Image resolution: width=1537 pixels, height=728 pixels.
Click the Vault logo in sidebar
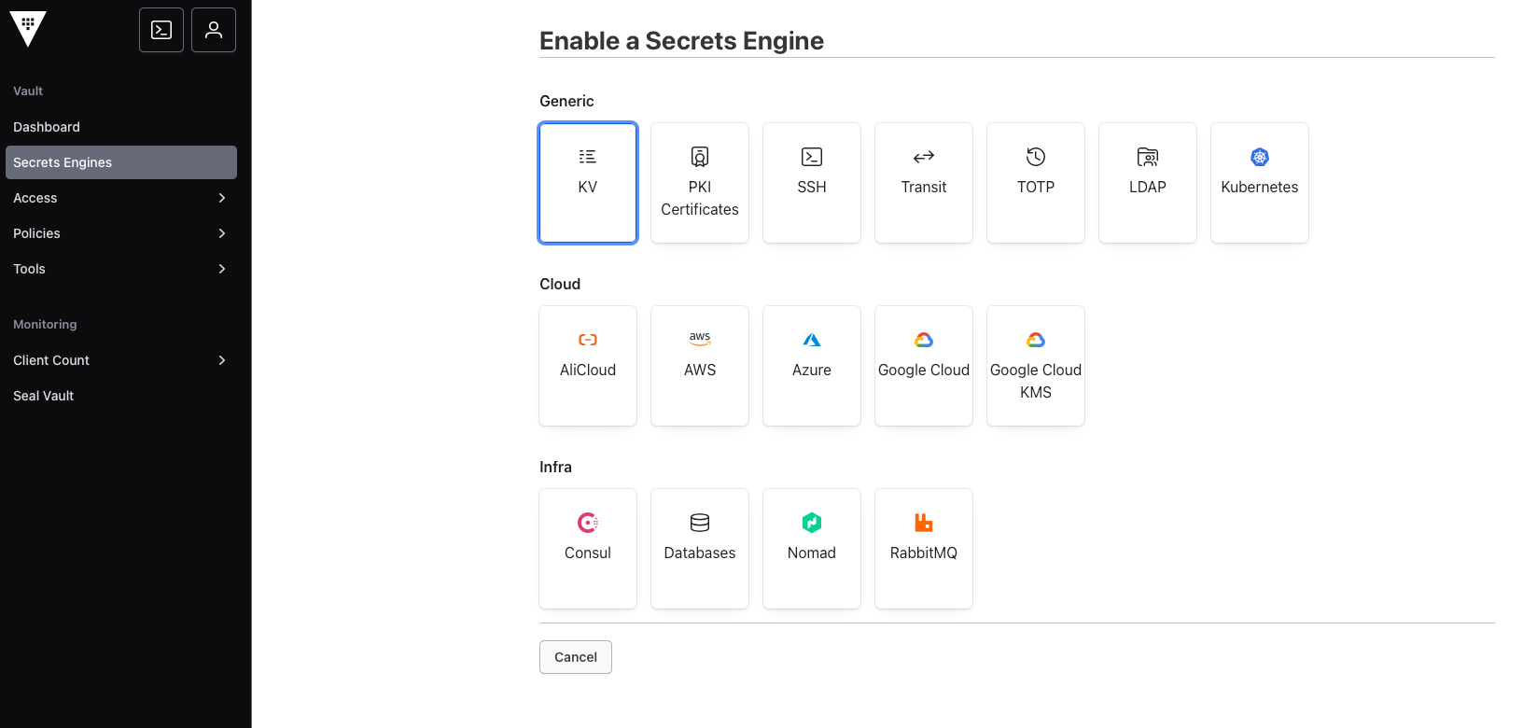click(x=28, y=30)
